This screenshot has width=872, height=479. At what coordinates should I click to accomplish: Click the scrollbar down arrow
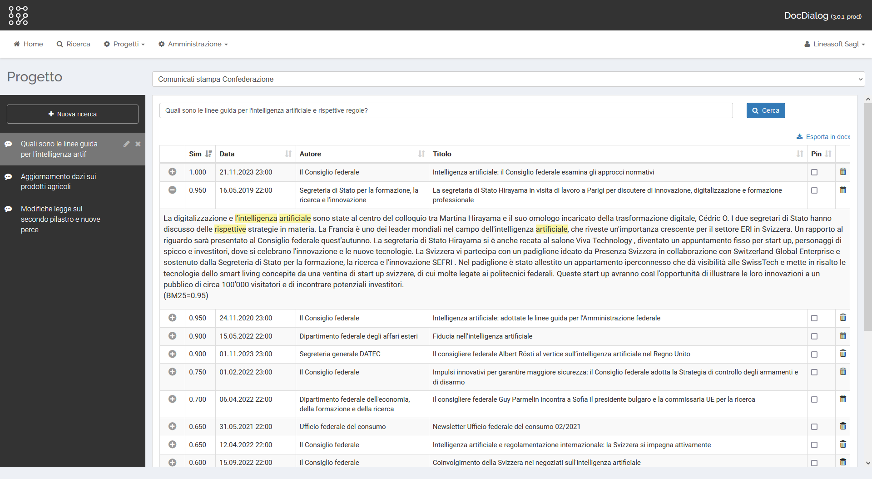(x=868, y=463)
